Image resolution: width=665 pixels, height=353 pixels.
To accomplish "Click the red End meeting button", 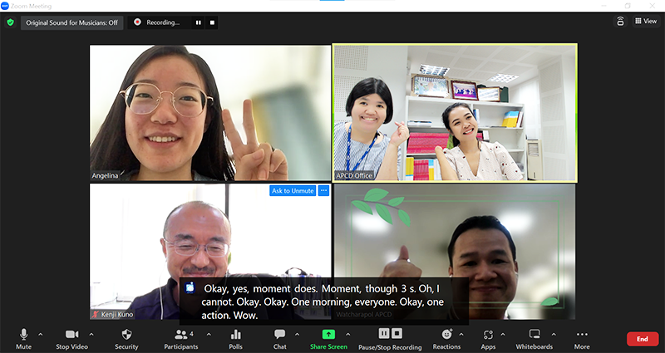I will coord(643,339).
